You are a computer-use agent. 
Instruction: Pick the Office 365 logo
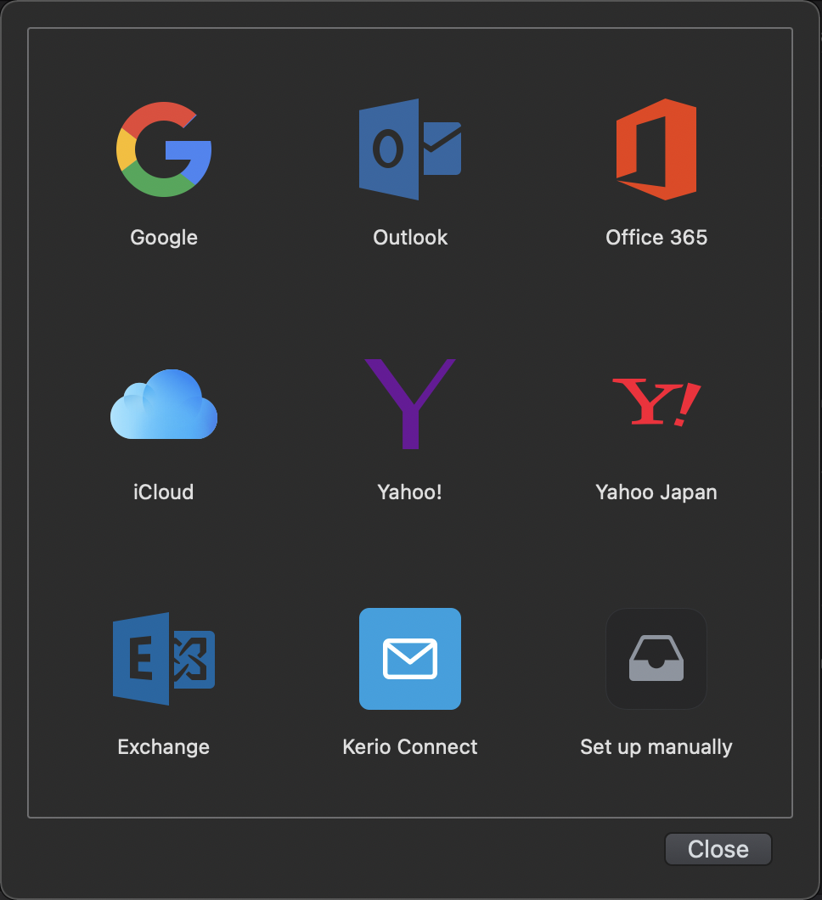(x=656, y=149)
